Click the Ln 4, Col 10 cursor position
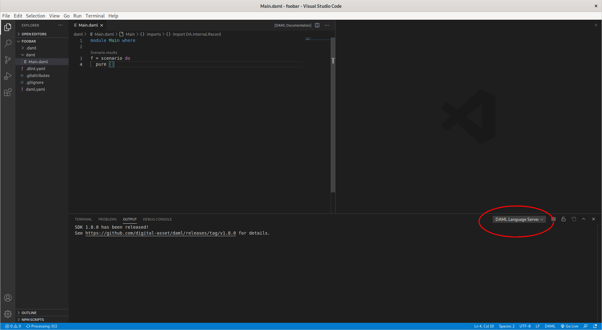602x330 pixels. (484, 326)
